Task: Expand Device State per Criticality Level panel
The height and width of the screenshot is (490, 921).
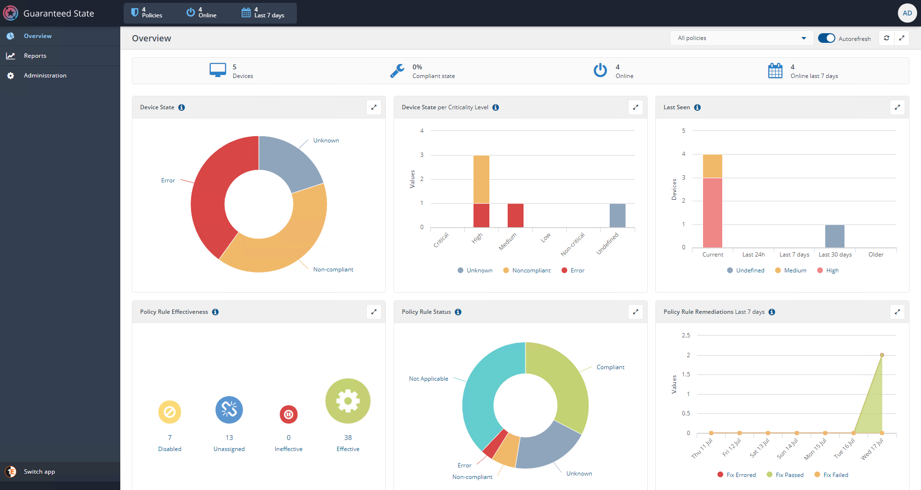Action: click(x=636, y=107)
